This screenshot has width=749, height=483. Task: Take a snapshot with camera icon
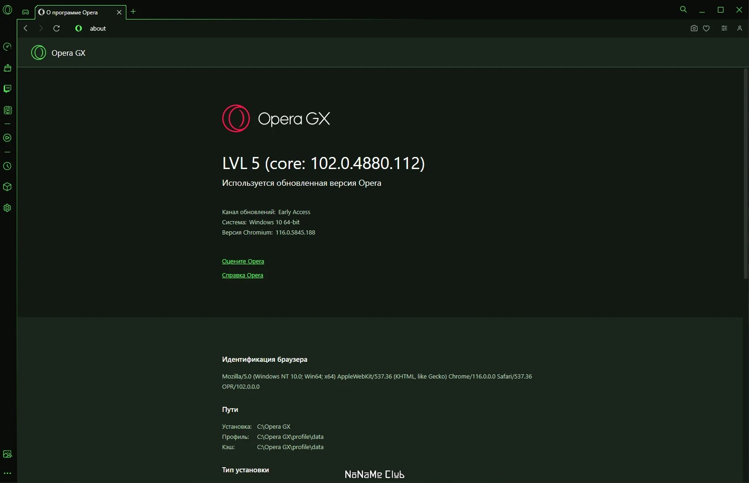pos(694,28)
